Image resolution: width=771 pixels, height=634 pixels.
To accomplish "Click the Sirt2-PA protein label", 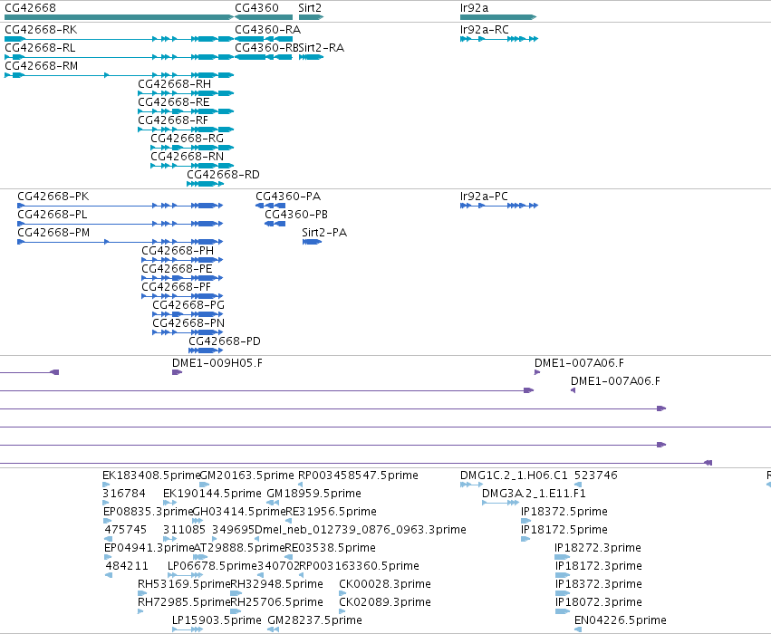I will 324,233.
